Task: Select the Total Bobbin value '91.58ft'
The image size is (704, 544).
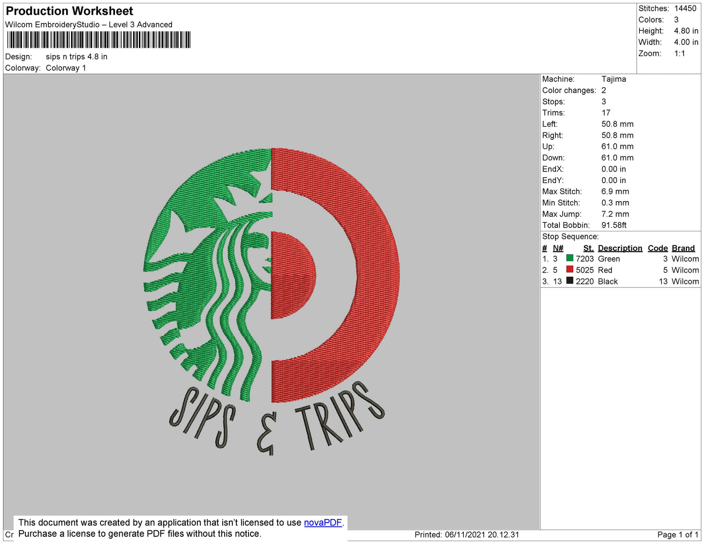Action: point(614,225)
